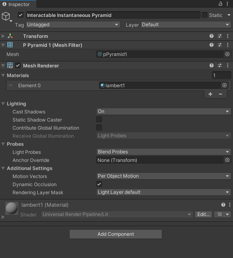Open the Layer dropdown showing Default
The image size is (233, 258).
click(186, 25)
